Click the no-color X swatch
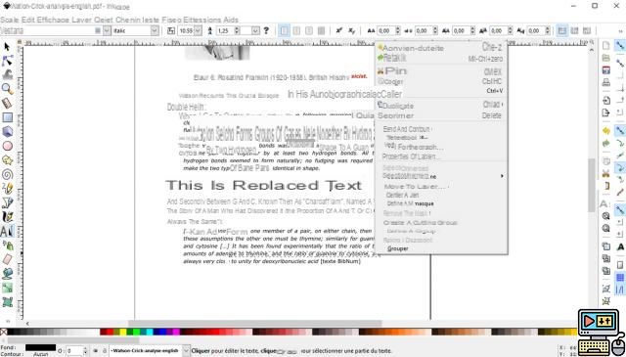Viewport: 626px width, 357px height. [x=4, y=332]
